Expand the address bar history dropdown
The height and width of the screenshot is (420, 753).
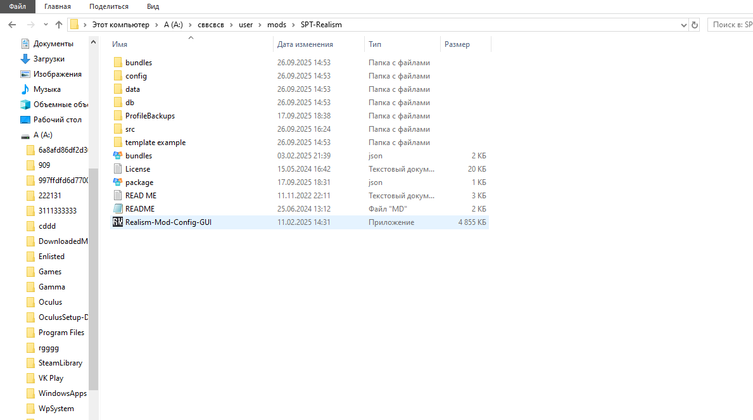pyautogui.click(x=683, y=25)
